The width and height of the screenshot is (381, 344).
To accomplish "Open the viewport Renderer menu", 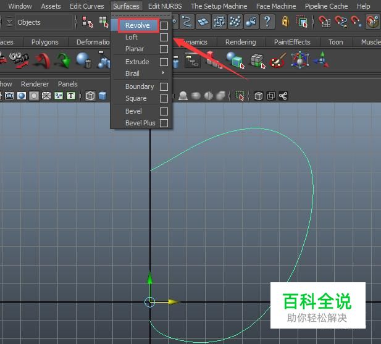I will coord(35,84).
